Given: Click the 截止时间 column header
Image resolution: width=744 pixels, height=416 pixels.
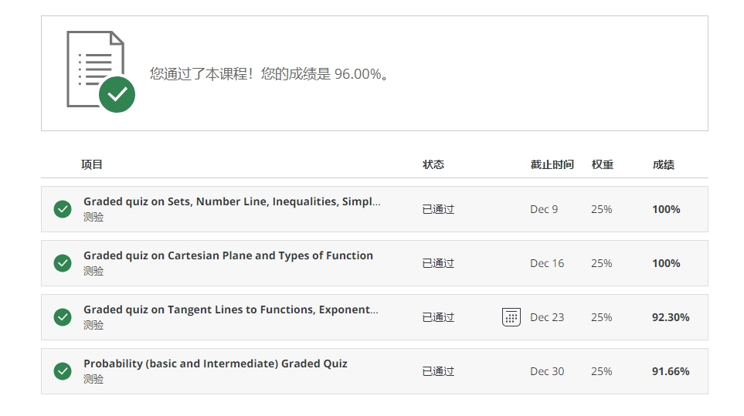Looking at the screenshot, I should coord(552,164).
